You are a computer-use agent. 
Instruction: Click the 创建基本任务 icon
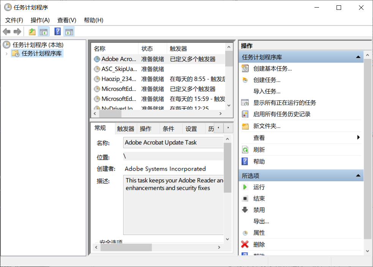pos(245,69)
